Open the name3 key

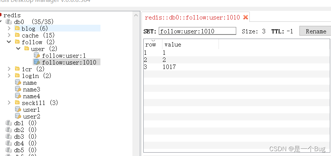pyautogui.click(x=32, y=90)
